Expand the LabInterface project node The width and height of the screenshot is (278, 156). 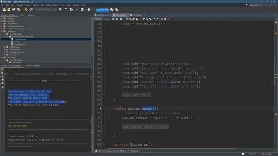tap(2, 23)
